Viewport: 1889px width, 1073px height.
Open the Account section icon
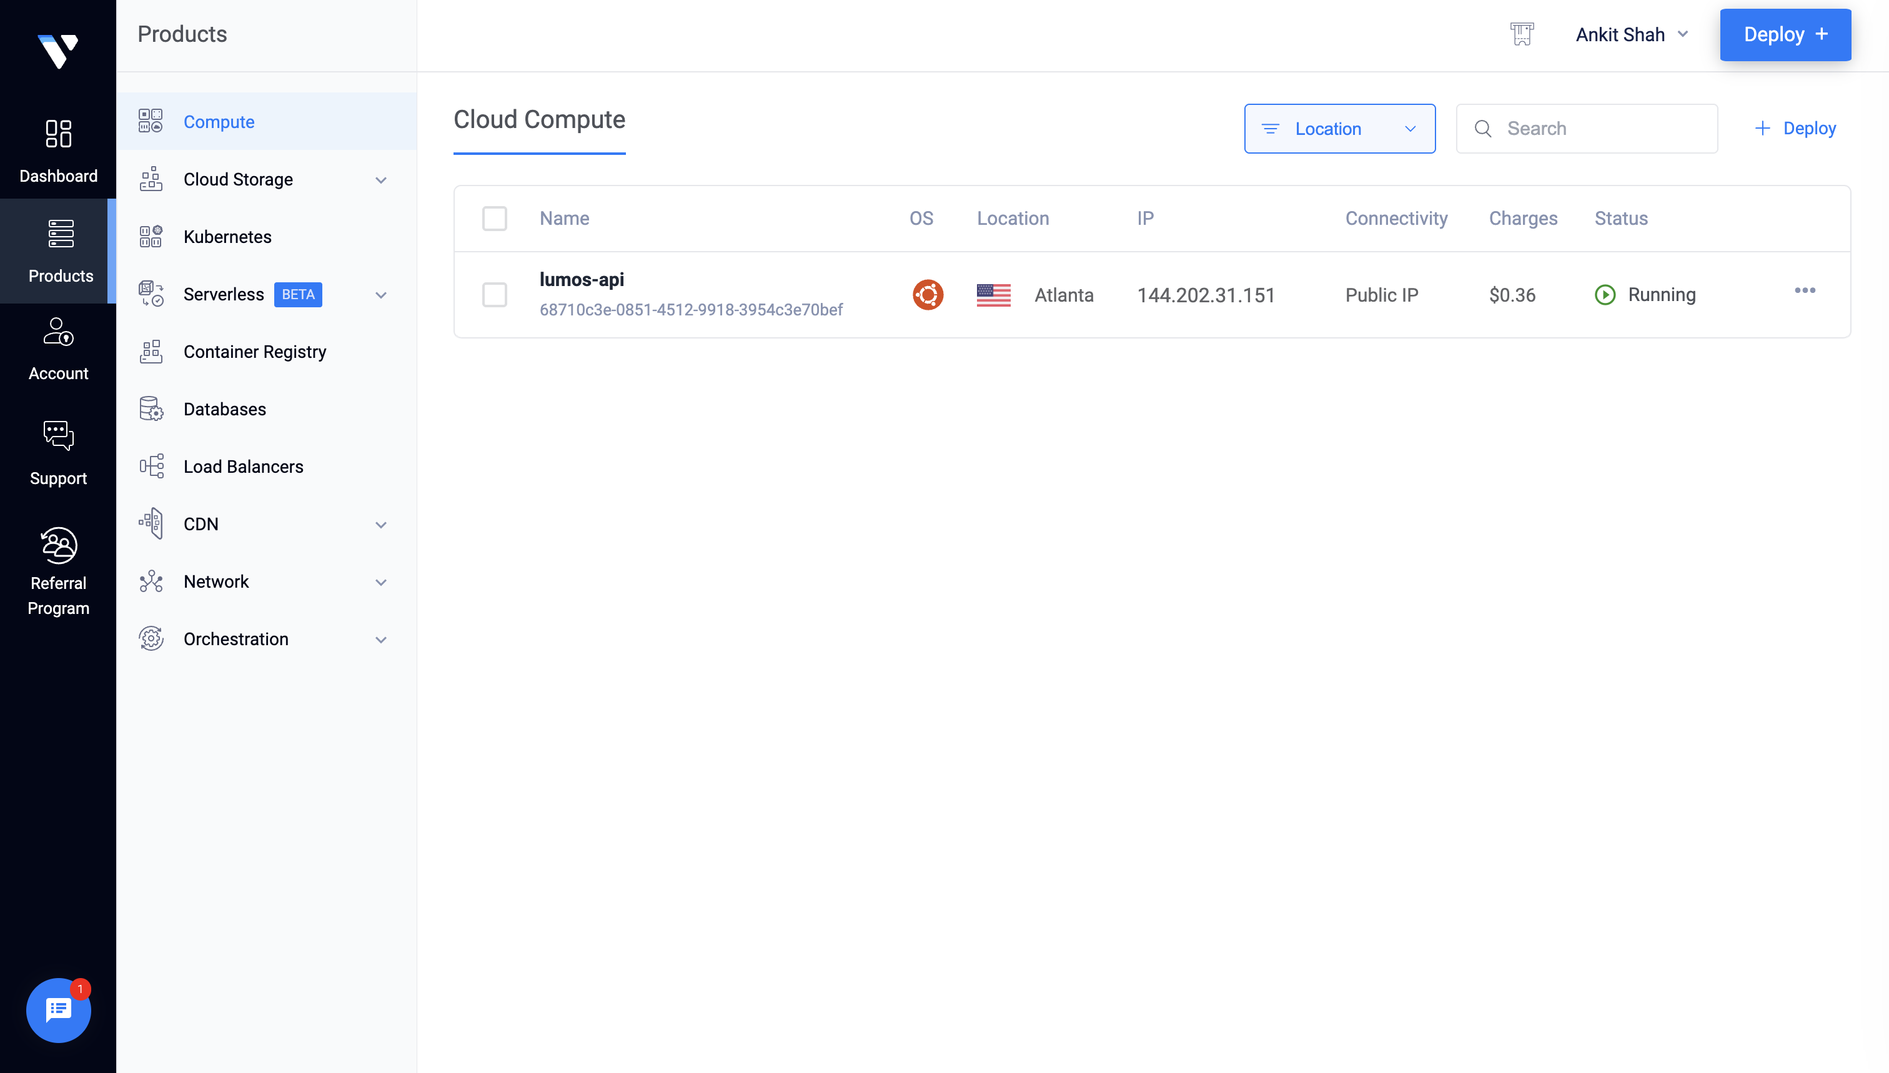pos(58,332)
